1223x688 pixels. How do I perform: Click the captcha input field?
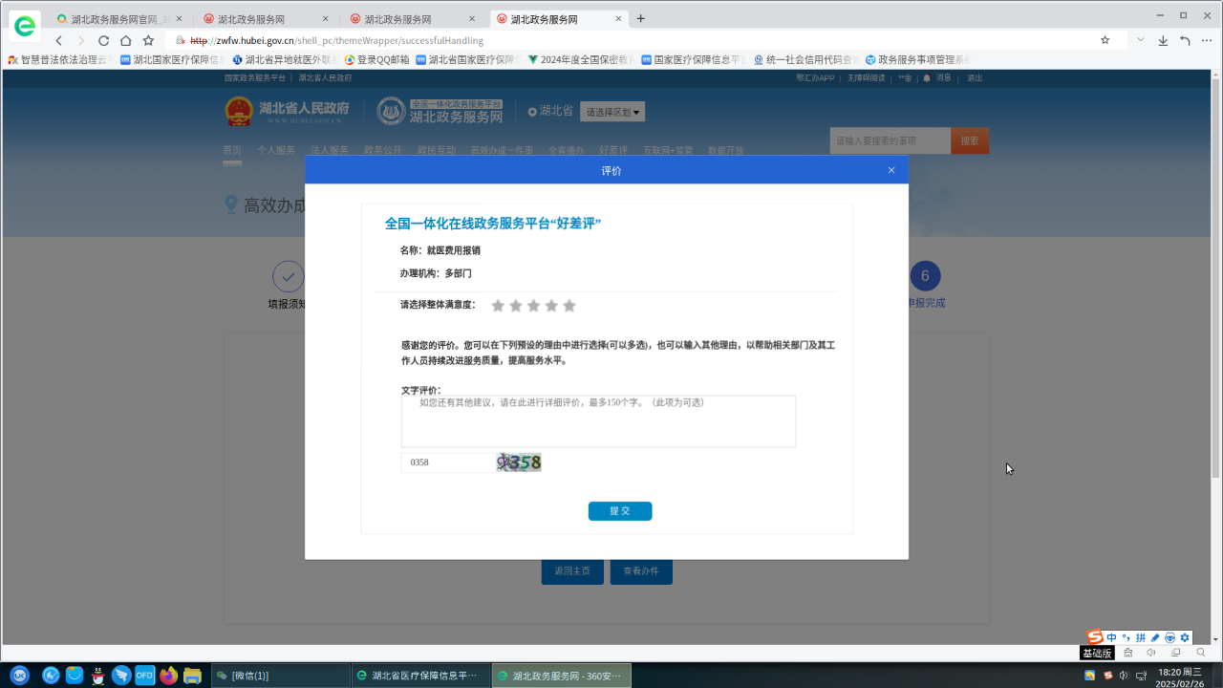(446, 462)
